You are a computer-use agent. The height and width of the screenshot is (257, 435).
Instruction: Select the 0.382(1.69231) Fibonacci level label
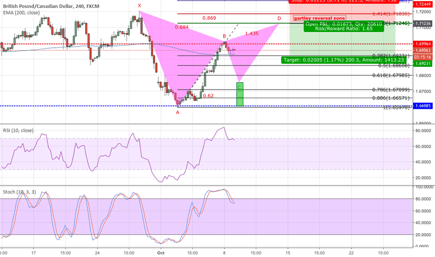click(x=391, y=56)
